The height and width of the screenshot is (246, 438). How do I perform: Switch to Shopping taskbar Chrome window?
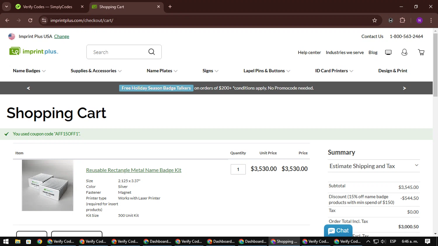pyautogui.click(x=284, y=241)
